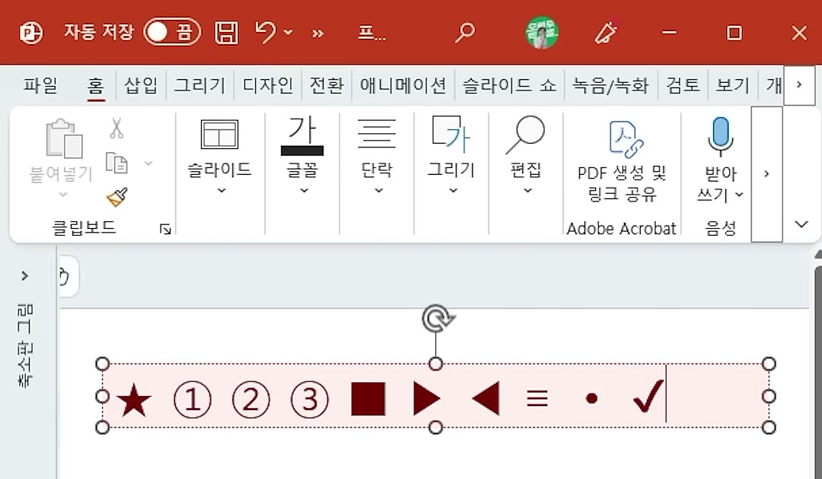Switch to the 홈 tab
822x479 pixels.
point(95,85)
